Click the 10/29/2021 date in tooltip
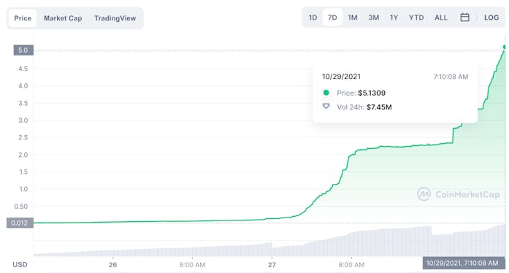509x273 pixels. [341, 77]
